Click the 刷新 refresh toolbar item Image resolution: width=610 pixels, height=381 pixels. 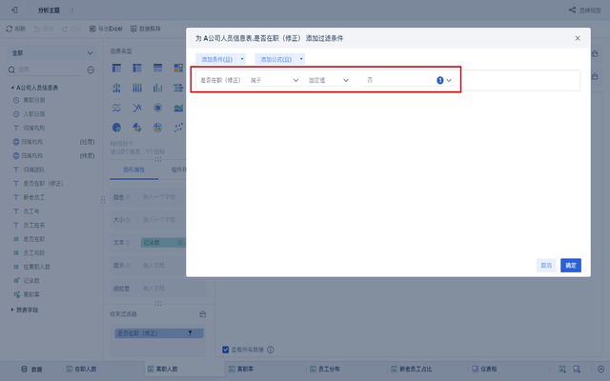click(15, 29)
